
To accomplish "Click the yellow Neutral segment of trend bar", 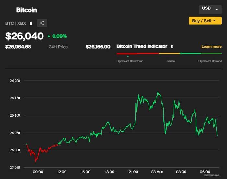I will tap(169, 53).
